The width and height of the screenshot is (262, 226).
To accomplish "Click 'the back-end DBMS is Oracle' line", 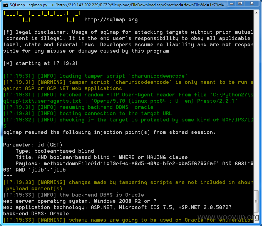I will [74, 195].
